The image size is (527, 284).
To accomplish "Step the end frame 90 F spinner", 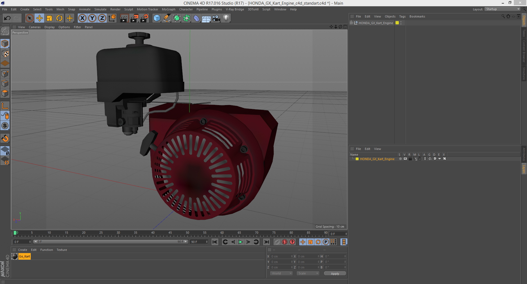I will click(x=207, y=242).
